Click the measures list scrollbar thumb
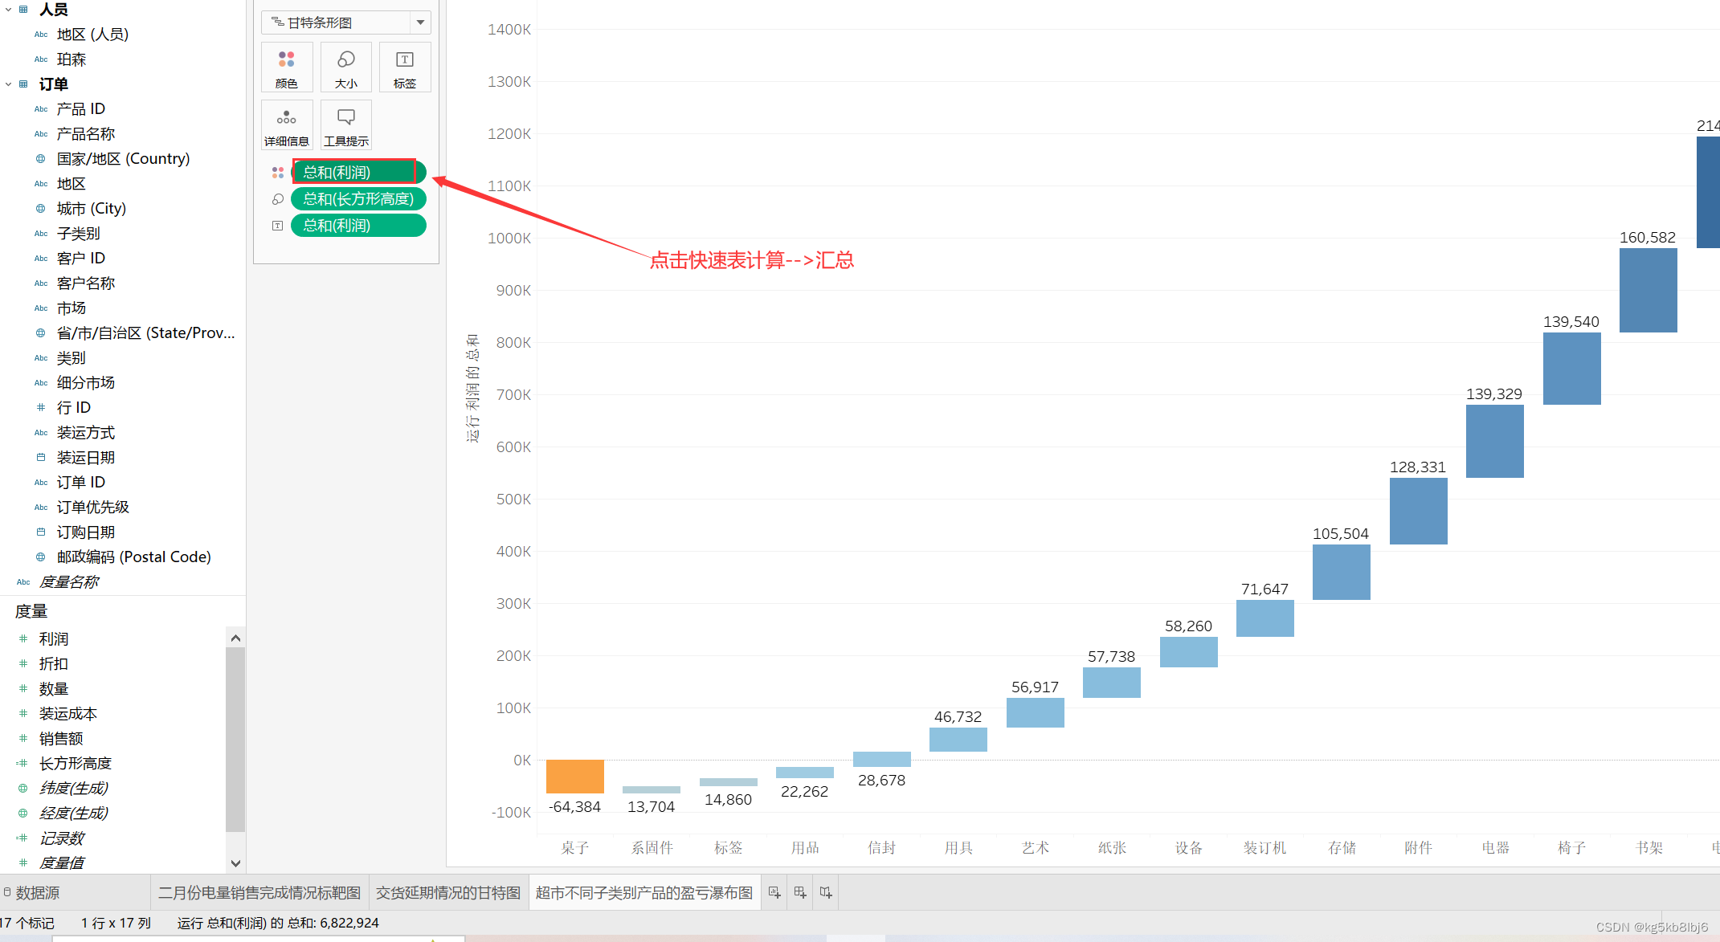 (x=235, y=740)
